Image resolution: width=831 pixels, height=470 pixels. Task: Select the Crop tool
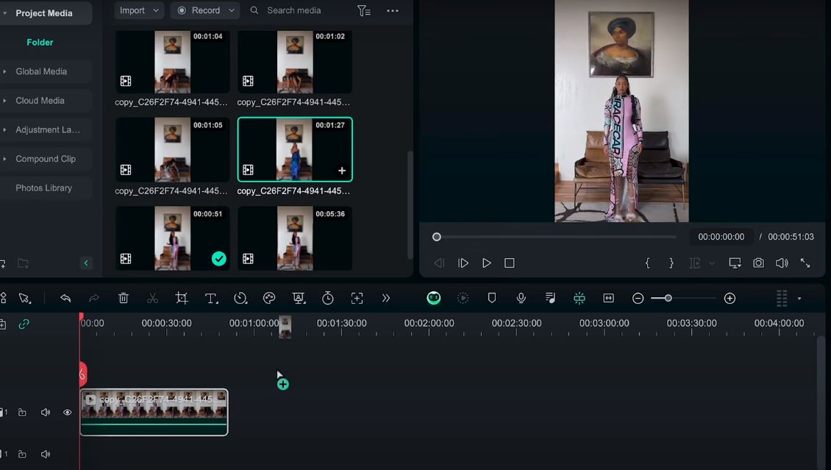point(182,299)
